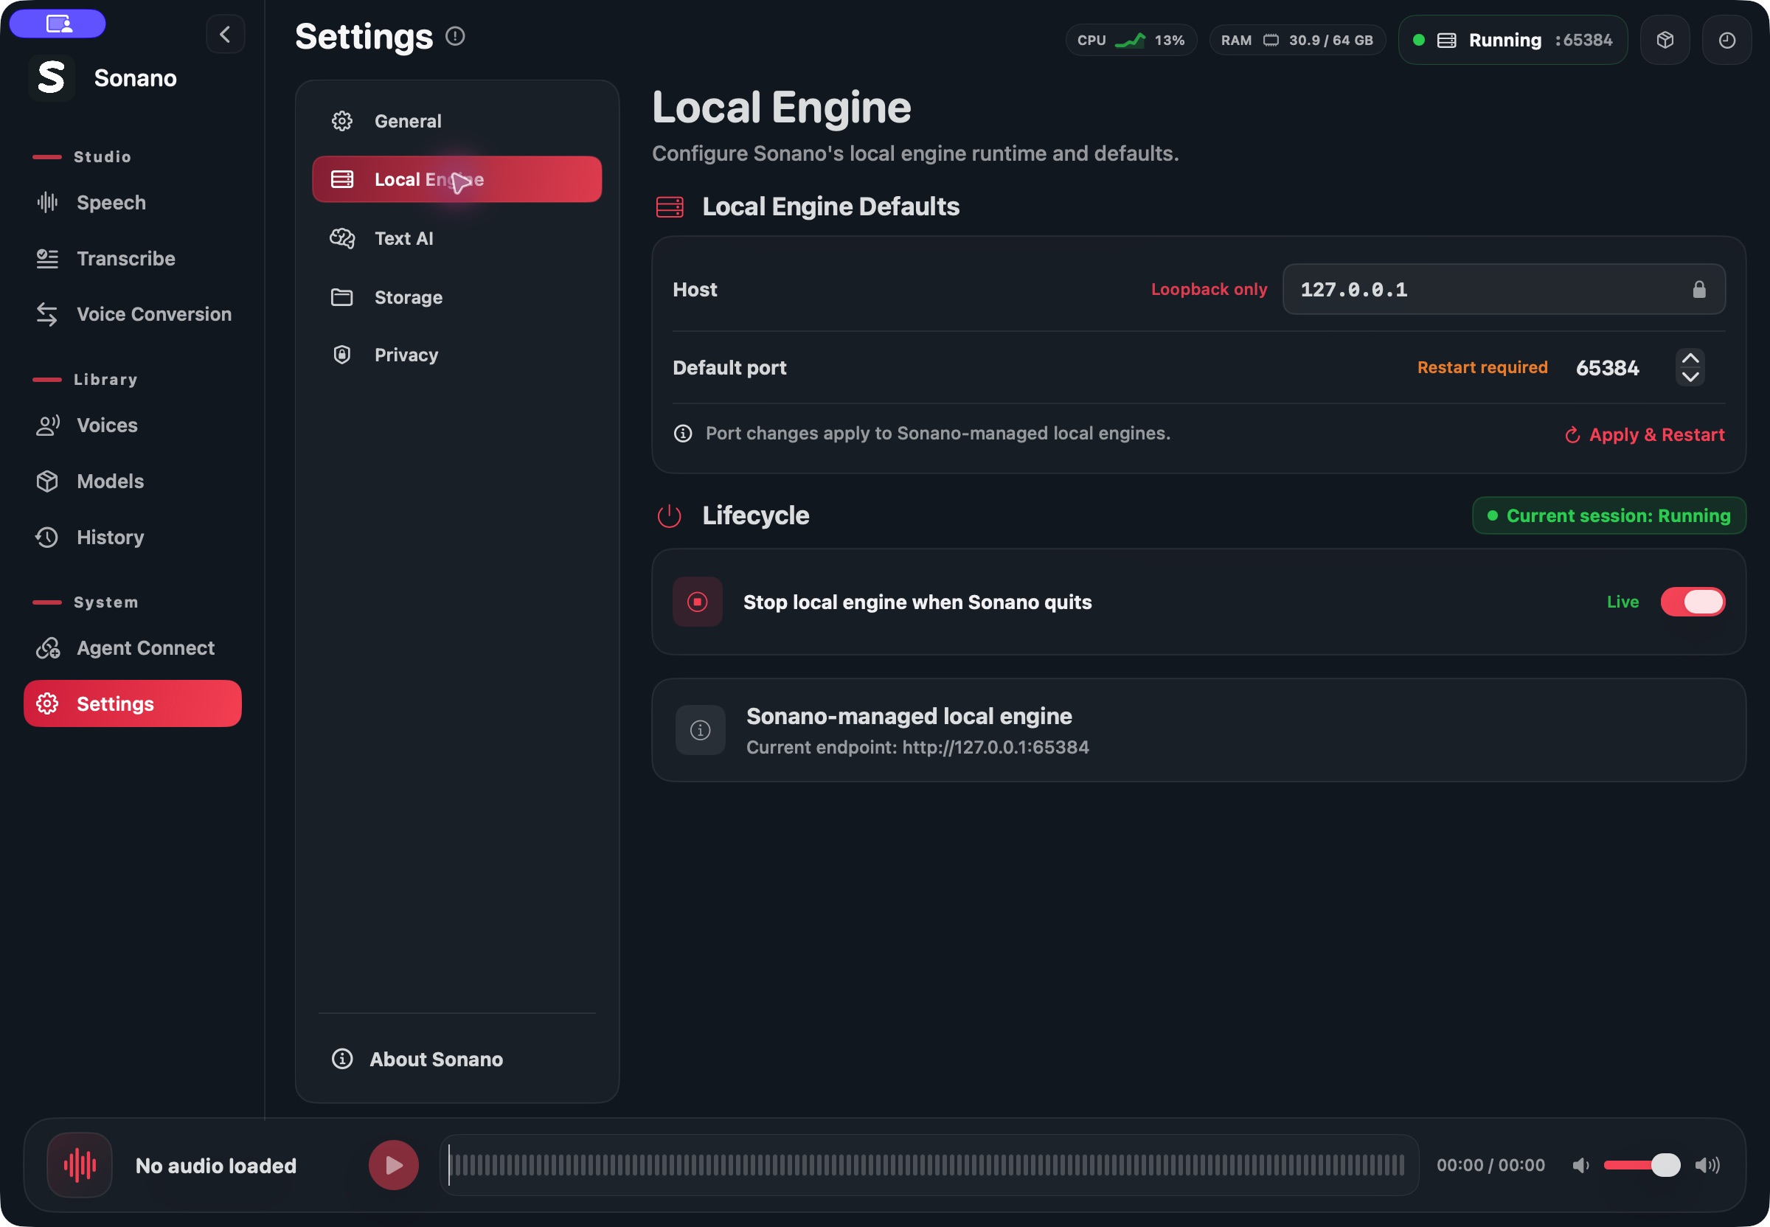Go to Voice Conversion
Screen dimensions: 1770x1227
click(x=132, y=313)
